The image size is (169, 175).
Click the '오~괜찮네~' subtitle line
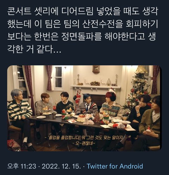[x=84, y=143]
